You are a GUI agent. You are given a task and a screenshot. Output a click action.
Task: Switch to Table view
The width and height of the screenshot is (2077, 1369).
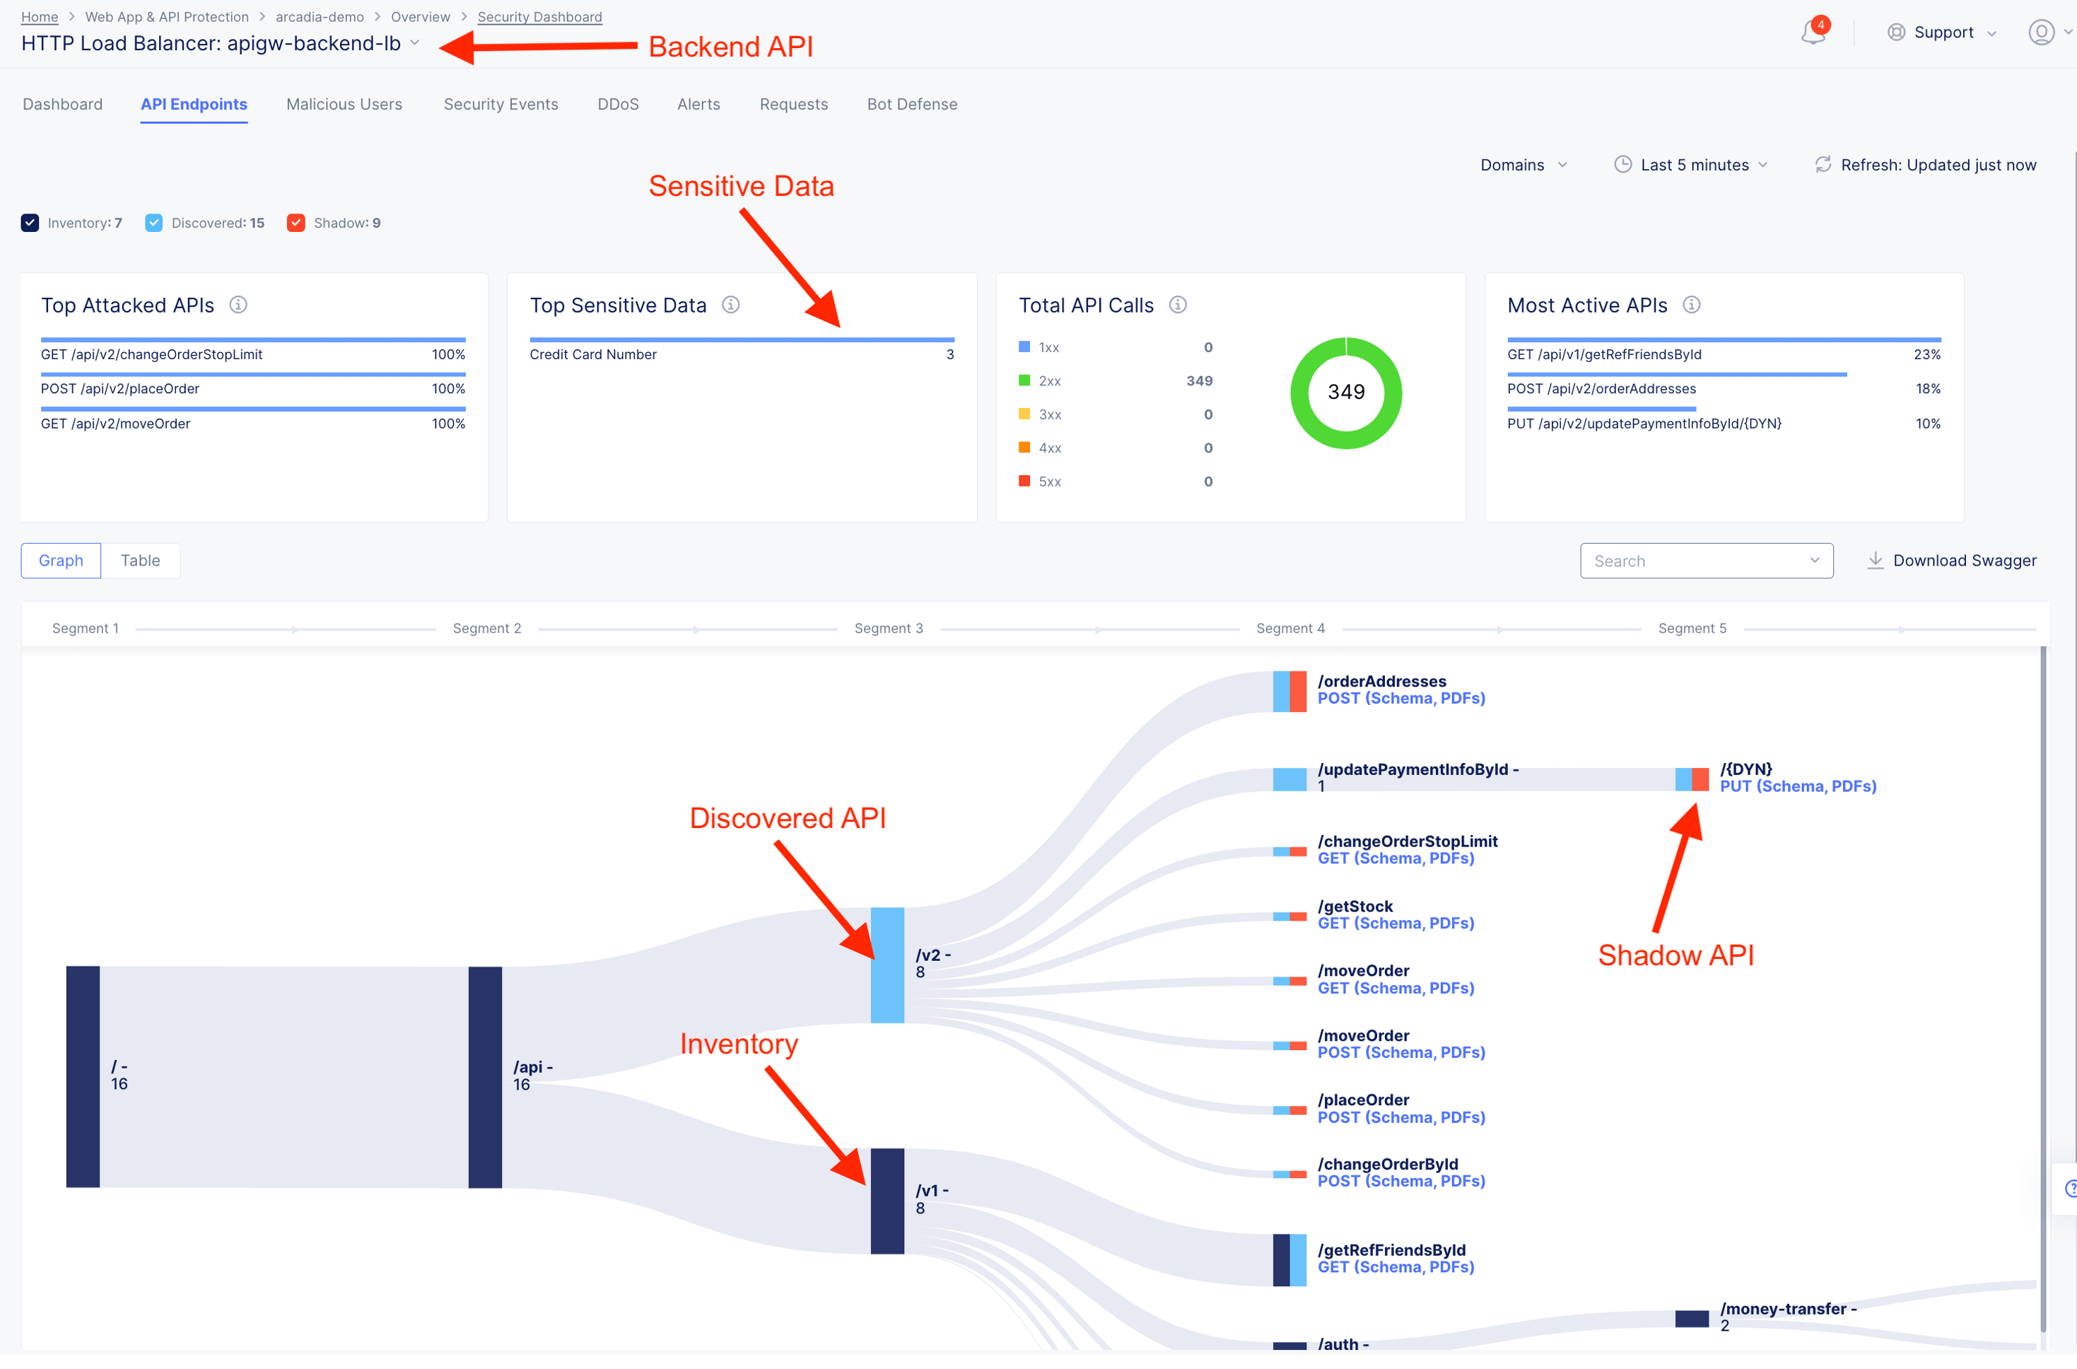(140, 561)
